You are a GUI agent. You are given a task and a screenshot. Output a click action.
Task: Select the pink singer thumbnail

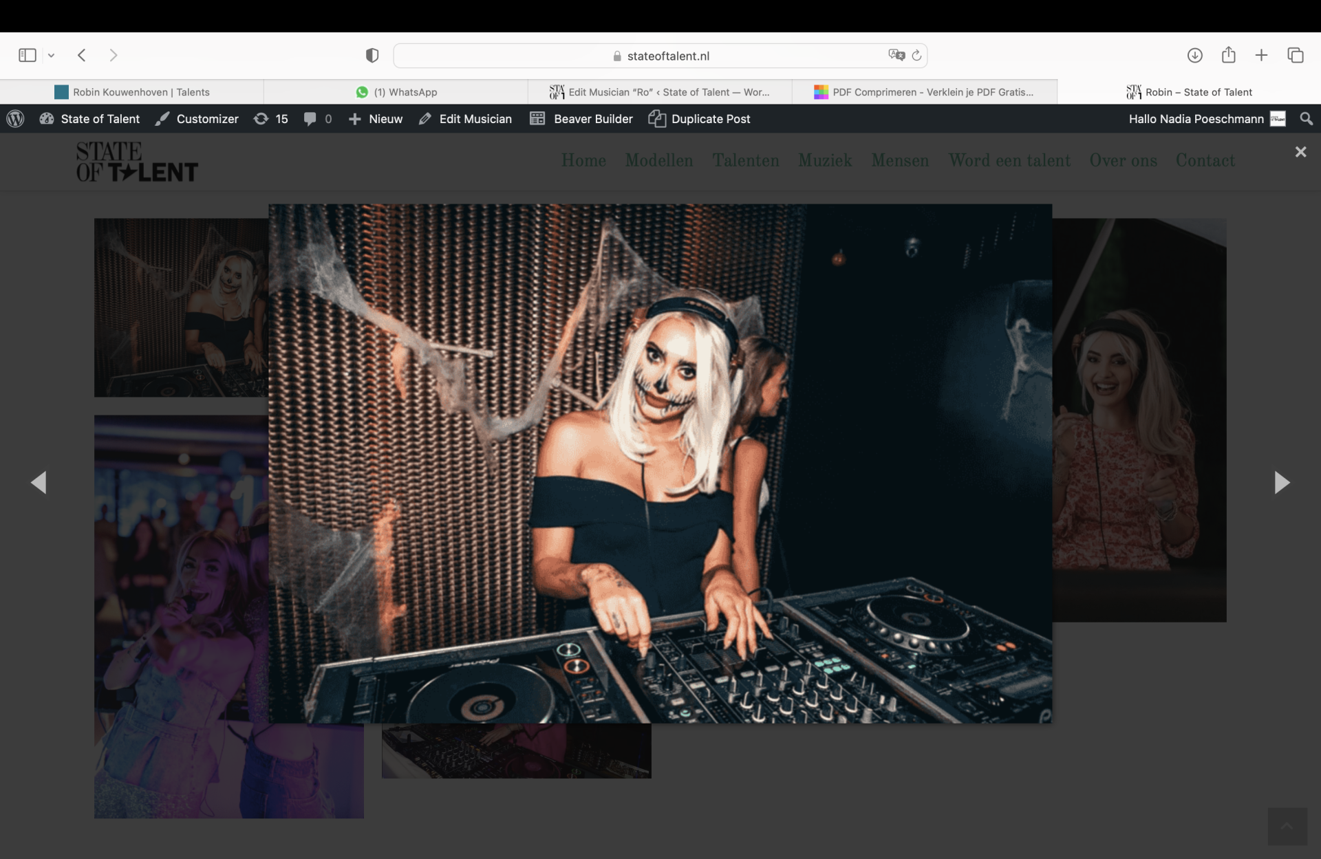pos(181,616)
